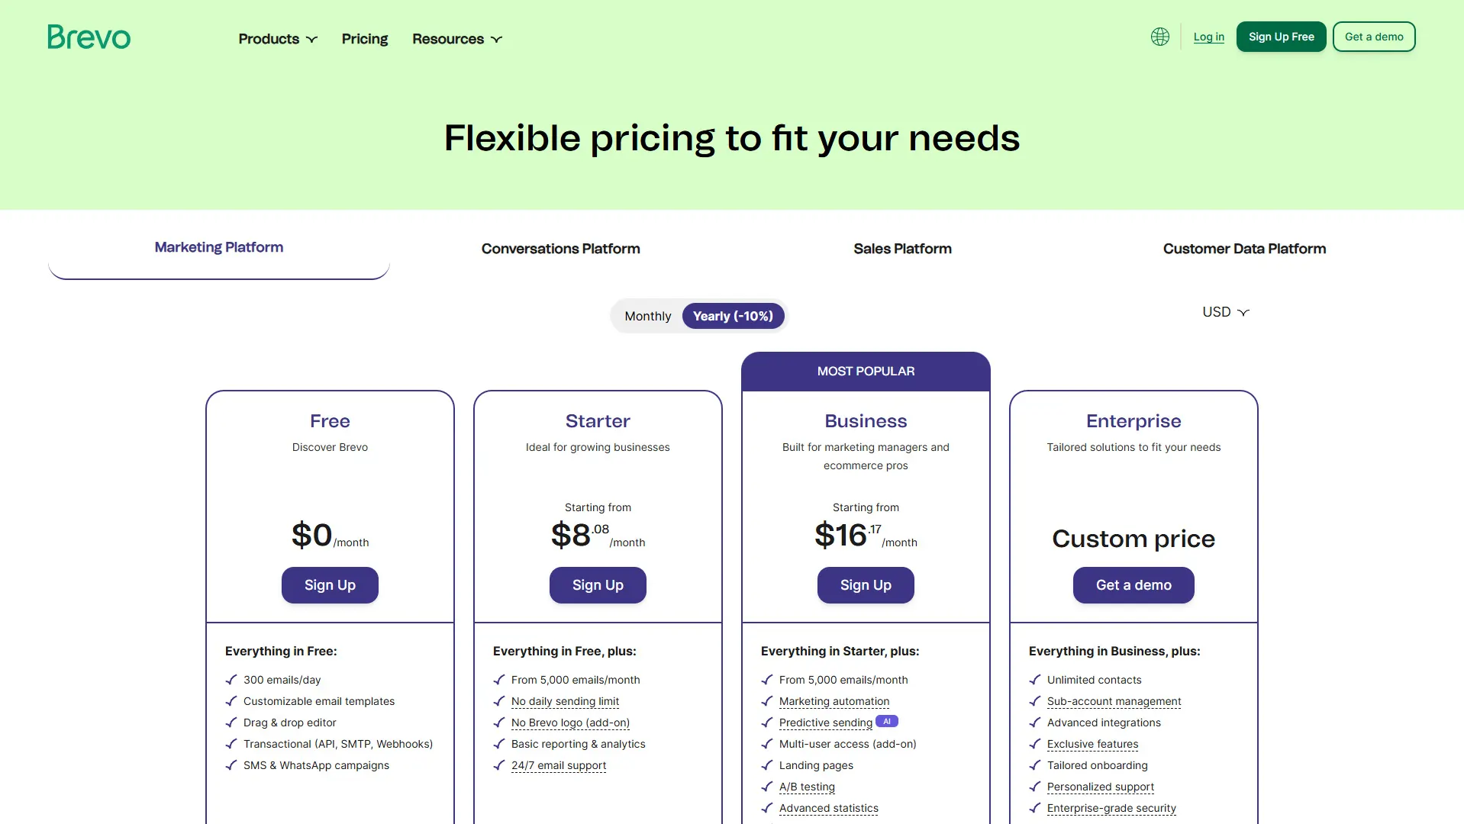The height and width of the screenshot is (824, 1464).
Task: Switch to Conversations Platform tab
Action: 560,249
